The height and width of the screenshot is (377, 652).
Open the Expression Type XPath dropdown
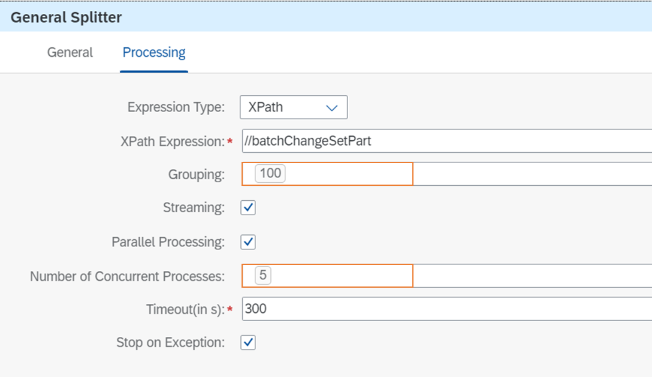293,108
